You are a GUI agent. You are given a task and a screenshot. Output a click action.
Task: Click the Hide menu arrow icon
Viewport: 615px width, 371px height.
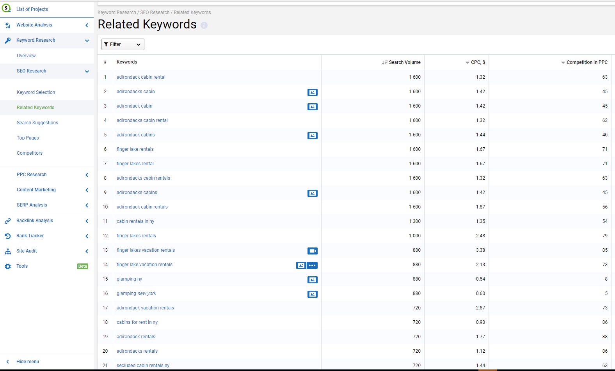click(x=8, y=362)
